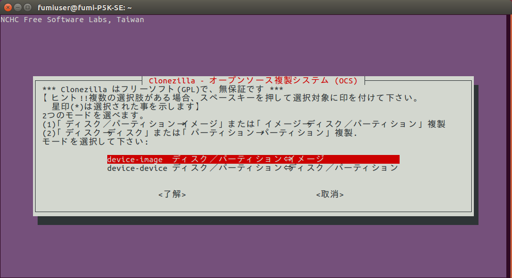Click the ⇔ arrow in device-device row
512x278 pixels.
(x=288, y=168)
